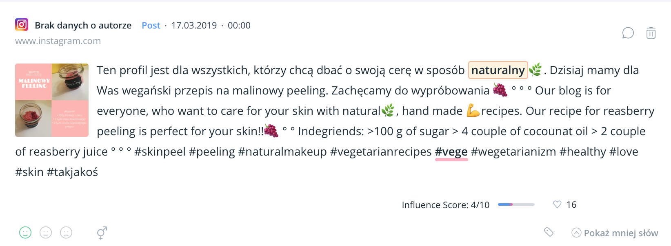Click the Influence Score progress bar
The height and width of the screenshot is (246, 671).
click(516, 204)
